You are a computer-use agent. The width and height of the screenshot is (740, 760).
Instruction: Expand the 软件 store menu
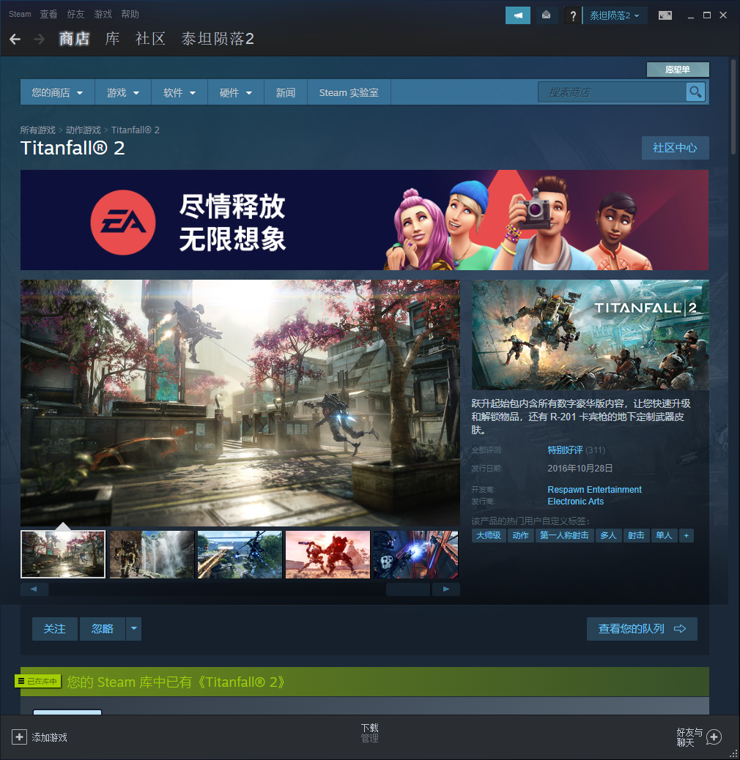point(180,92)
